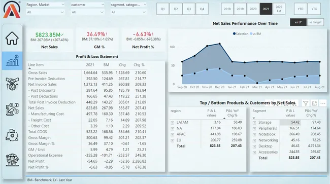Image resolution: width=330 pixels, height=184 pixels.
Task: Click the Selection legend color marker
Action: (234, 33)
